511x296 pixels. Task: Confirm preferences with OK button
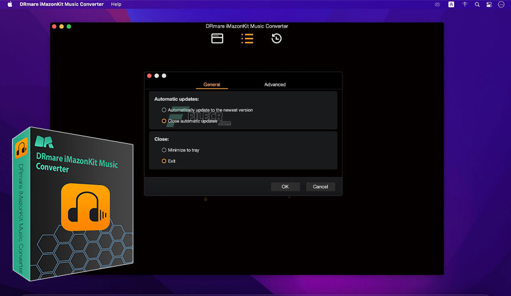click(285, 187)
